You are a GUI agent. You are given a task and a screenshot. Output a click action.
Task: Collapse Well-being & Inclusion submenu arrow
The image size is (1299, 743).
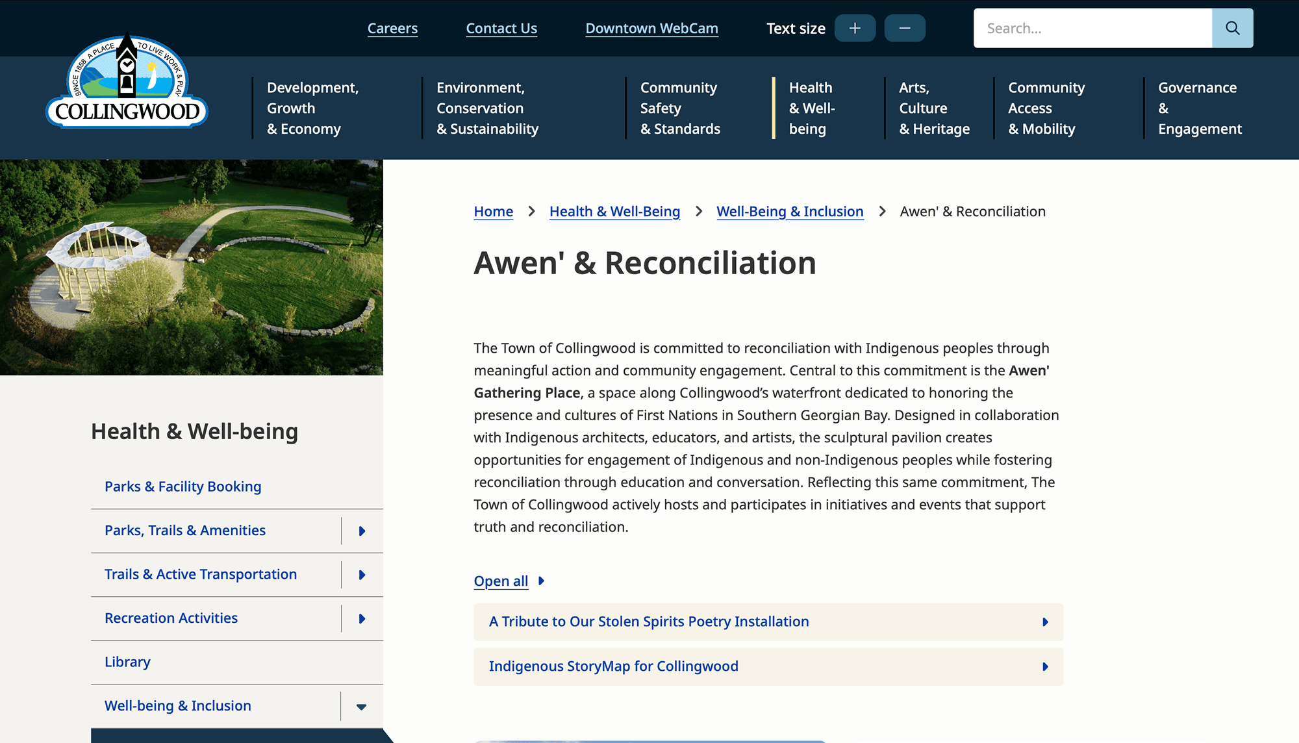(x=362, y=707)
